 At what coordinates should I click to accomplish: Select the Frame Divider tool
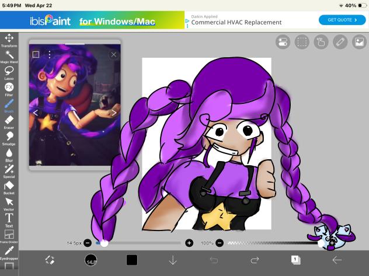click(x=9, y=236)
